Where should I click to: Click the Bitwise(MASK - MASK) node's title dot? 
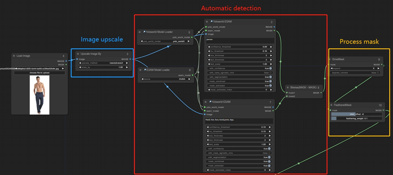pyautogui.click(x=287, y=87)
